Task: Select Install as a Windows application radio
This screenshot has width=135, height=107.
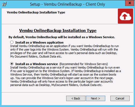Action: (x=12, y=42)
